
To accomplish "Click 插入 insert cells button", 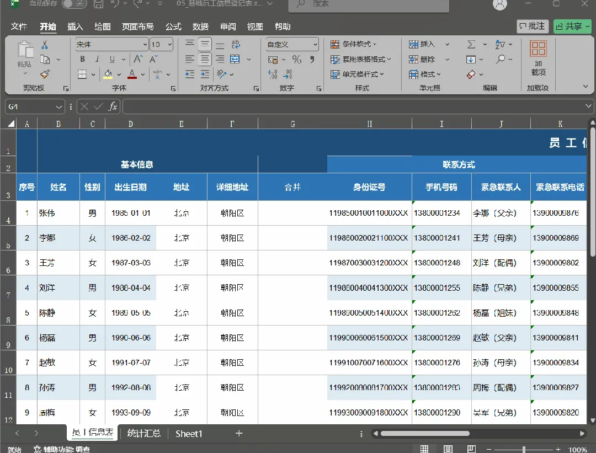I will [422, 44].
